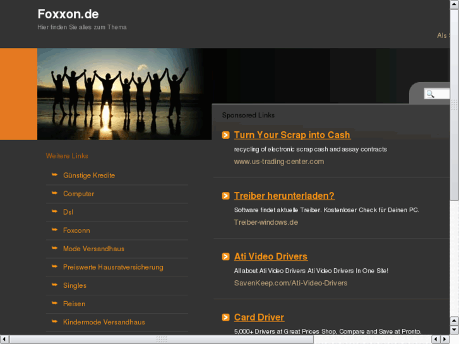Click vertical scrollbar down arrow at bottom
The height and width of the screenshot is (344, 459).
(x=455, y=330)
